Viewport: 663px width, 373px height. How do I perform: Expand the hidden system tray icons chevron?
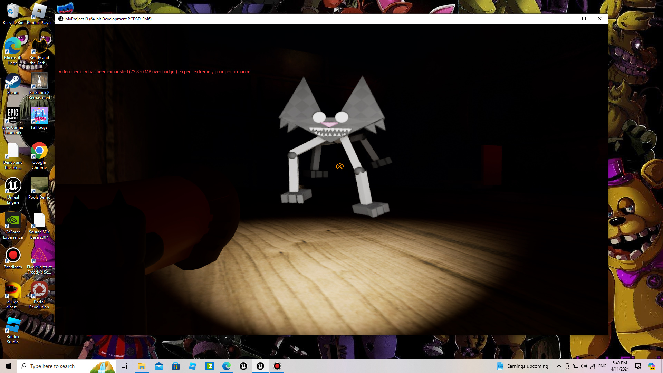[559, 366]
